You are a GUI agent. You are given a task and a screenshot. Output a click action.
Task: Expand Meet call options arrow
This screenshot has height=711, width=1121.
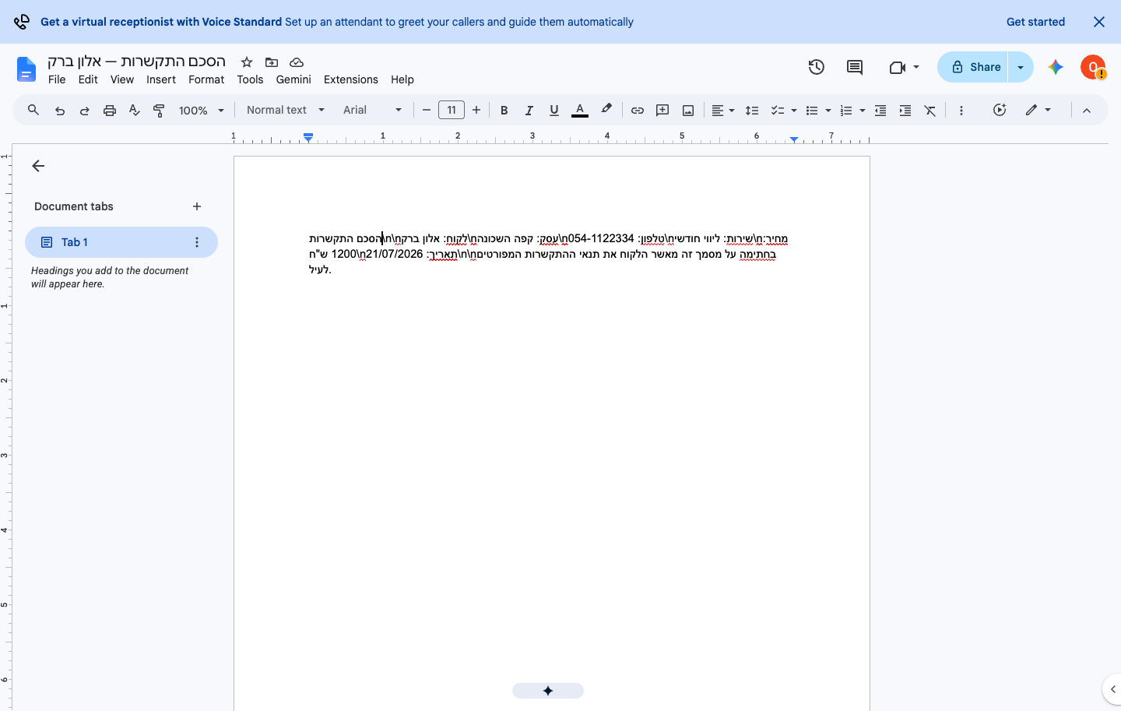pyautogui.click(x=916, y=67)
